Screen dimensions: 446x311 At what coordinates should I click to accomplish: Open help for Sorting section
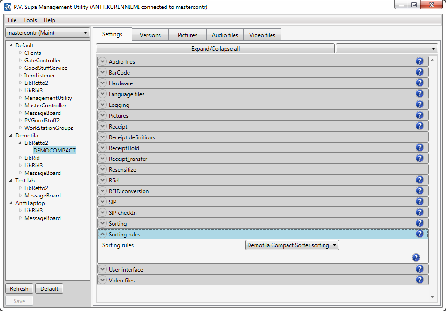pyautogui.click(x=420, y=223)
